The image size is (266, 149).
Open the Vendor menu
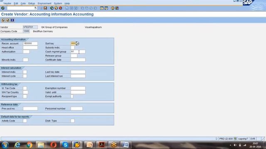7,3
